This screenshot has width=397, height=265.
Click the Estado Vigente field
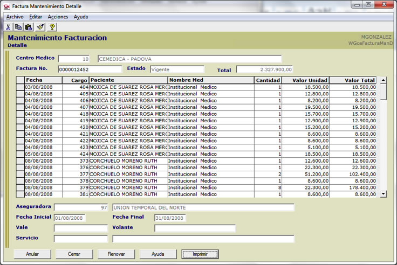(x=177, y=69)
